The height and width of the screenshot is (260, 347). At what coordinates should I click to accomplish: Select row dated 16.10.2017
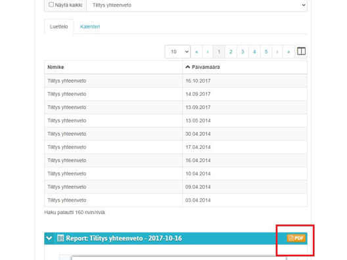tap(175, 81)
